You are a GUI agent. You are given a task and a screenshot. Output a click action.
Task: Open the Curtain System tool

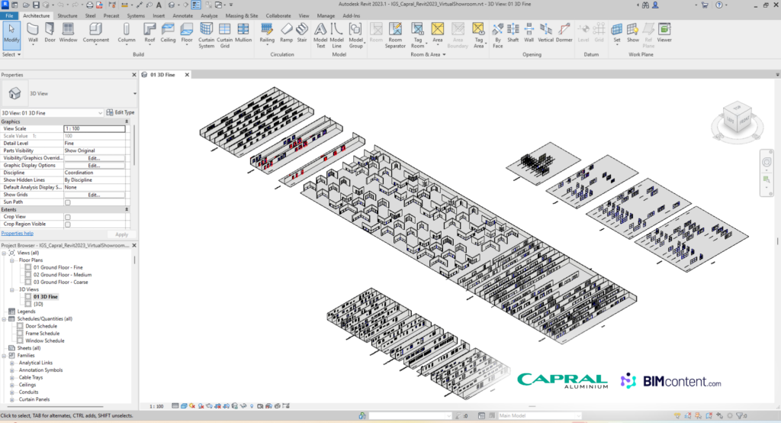[x=206, y=35]
